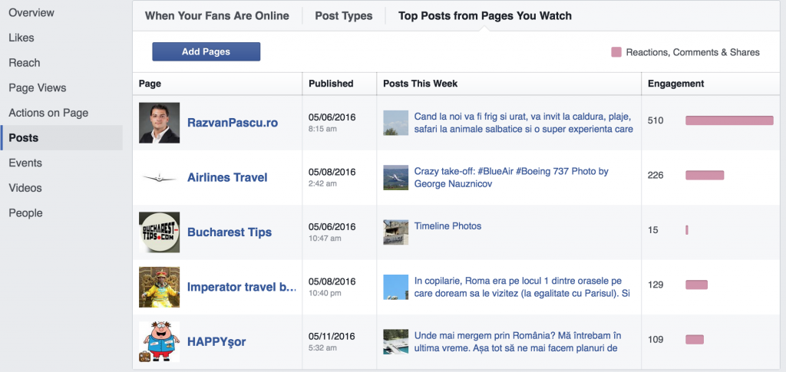The image size is (786, 372).
Task: Open the Bucharest Tips page logo
Action: [x=160, y=232]
